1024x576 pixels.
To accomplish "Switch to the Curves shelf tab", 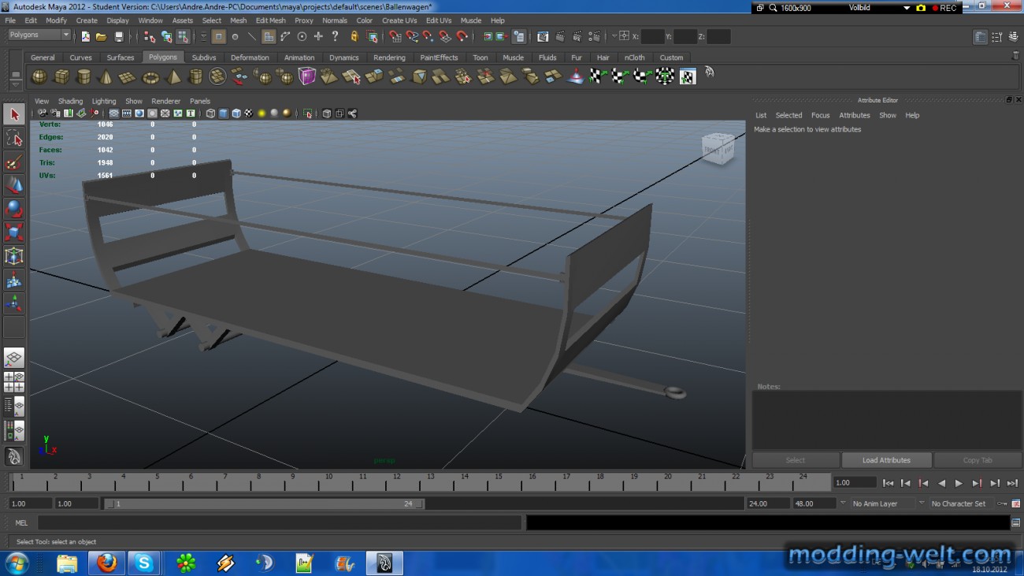I will click(x=80, y=58).
